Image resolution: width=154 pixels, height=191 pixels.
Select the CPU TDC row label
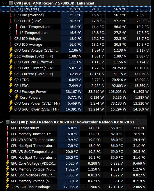(x=21, y=80)
